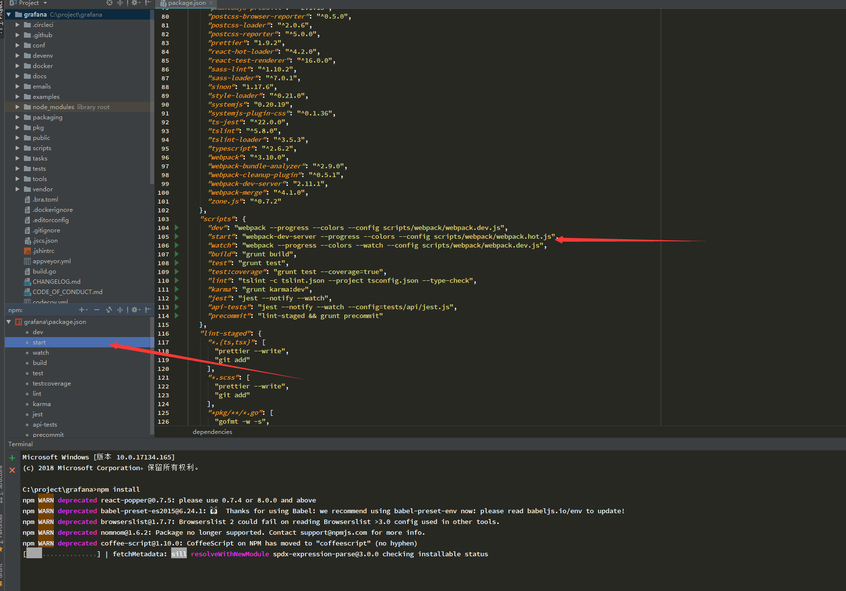Collapse all in the Project panel toolbar
The width and height of the screenshot is (846, 591).
pyautogui.click(x=120, y=3)
